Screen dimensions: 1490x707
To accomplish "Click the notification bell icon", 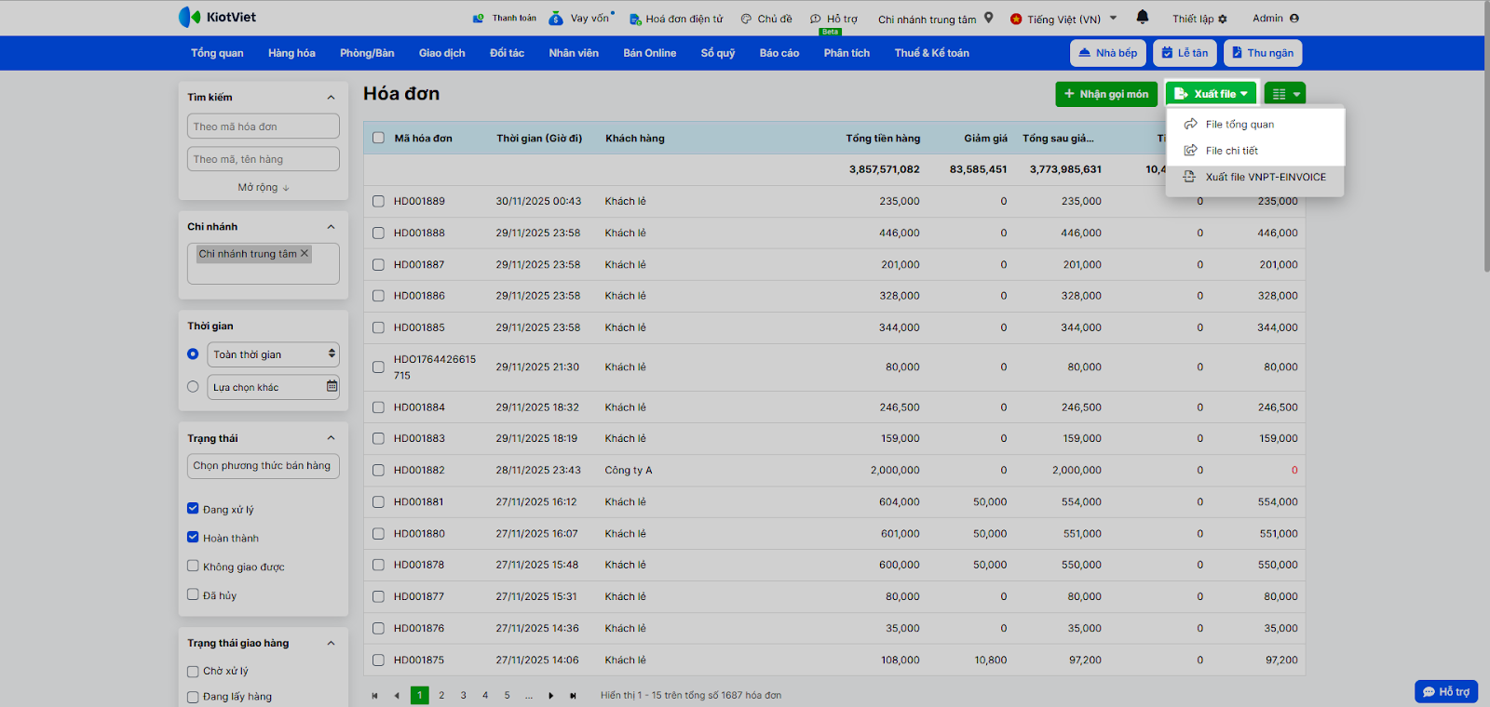I will (x=1143, y=18).
